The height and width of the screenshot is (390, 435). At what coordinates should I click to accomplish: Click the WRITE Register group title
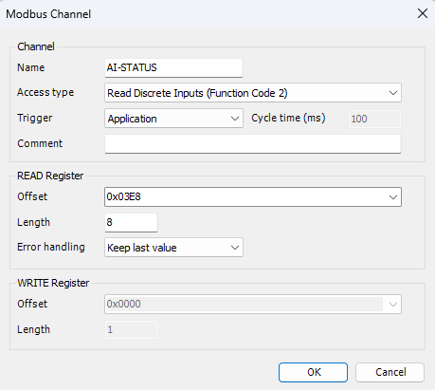coord(53,283)
